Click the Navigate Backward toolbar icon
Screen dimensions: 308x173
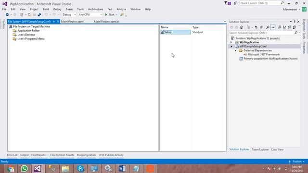click(x=7, y=15)
